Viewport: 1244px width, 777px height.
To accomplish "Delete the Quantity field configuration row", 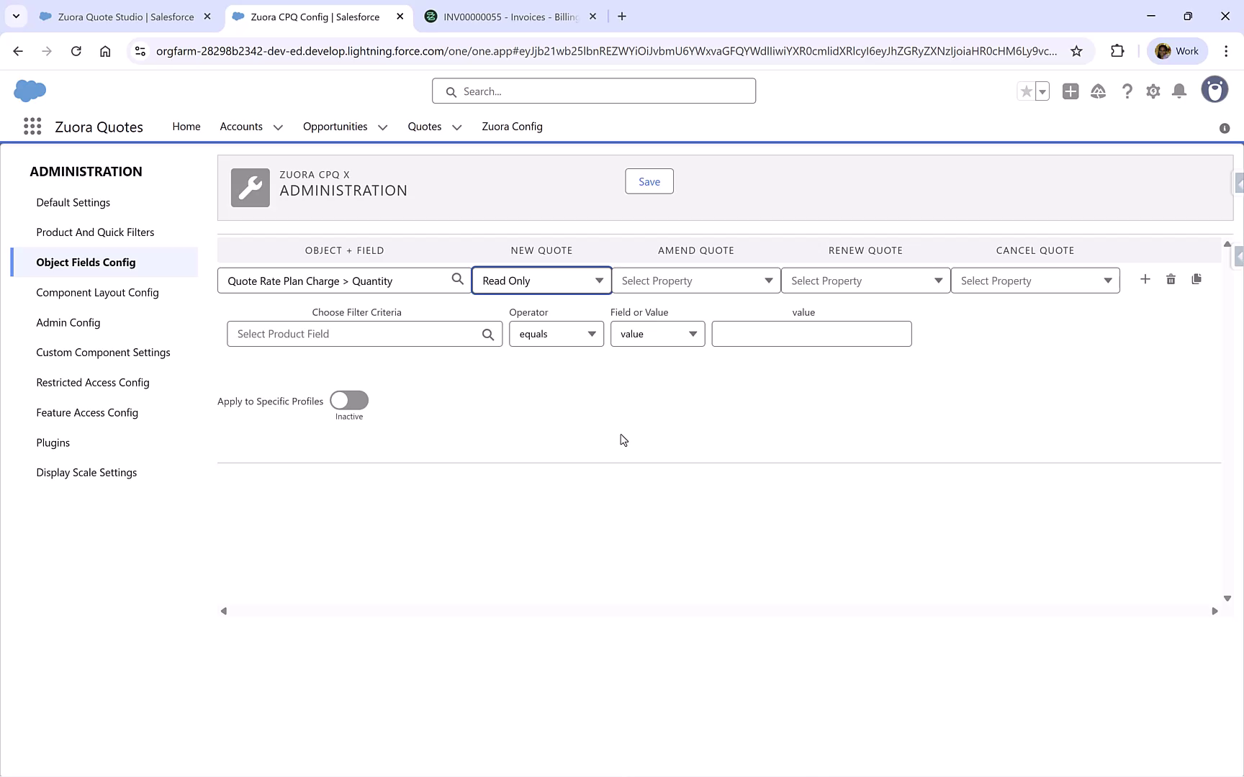I will pos(1171,279).
